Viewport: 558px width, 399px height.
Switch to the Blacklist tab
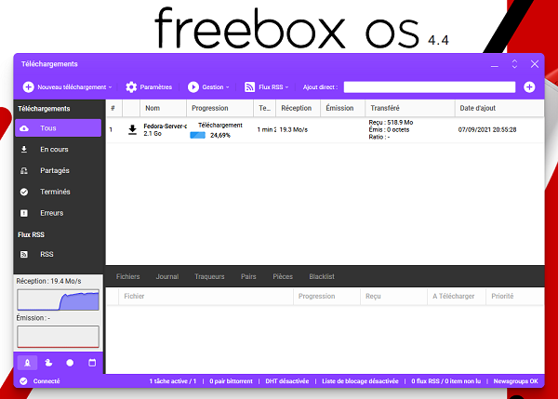click(x=322, y=276)
